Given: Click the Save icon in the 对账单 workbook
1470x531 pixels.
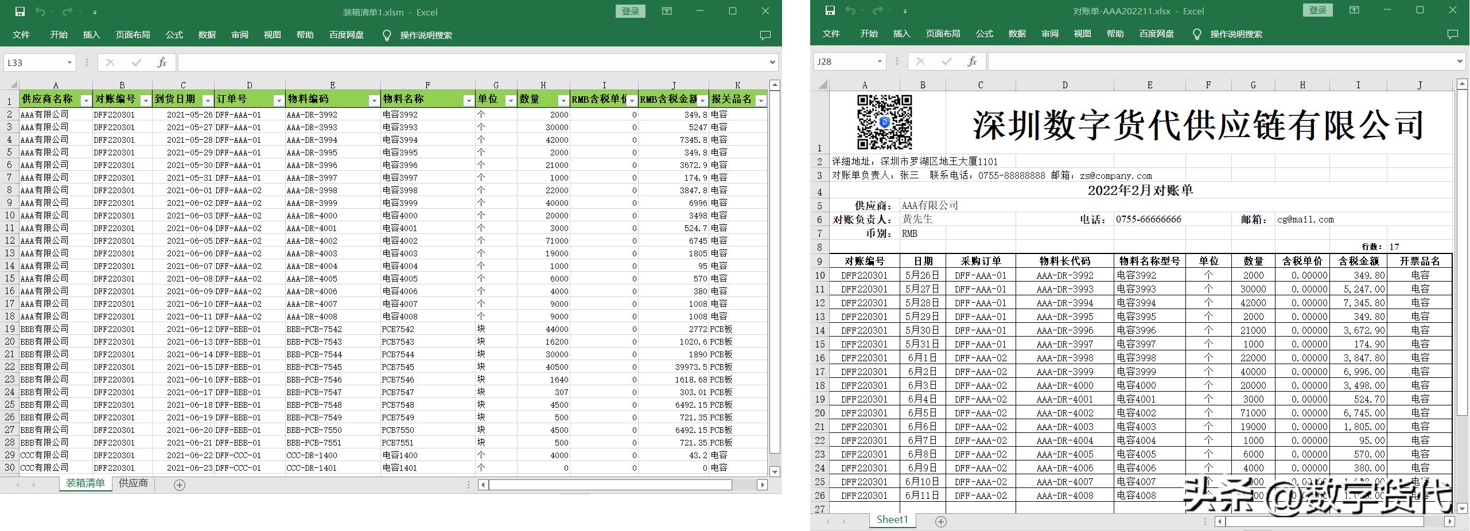Looking at the screenshot, I should 831,10.
